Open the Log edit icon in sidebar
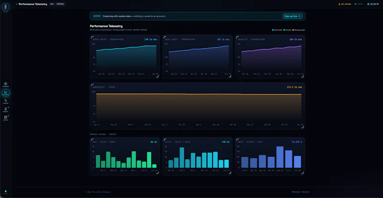 tap(6, 117)
